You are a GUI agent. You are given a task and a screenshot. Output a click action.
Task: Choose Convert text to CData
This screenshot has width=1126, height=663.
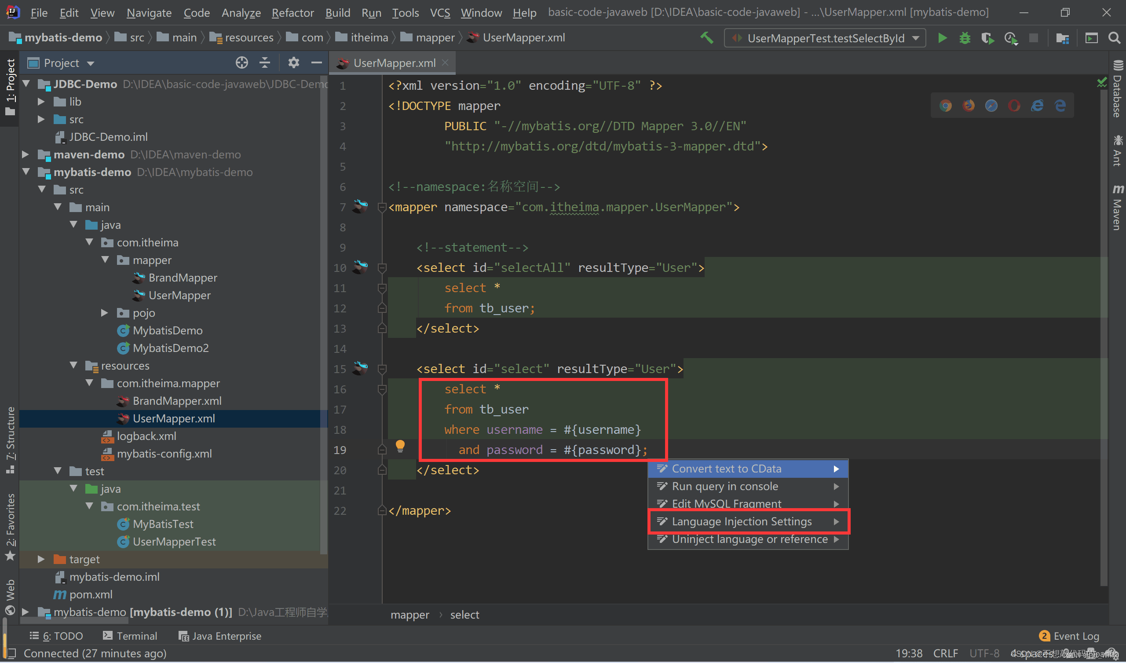(x=748, y=469)
